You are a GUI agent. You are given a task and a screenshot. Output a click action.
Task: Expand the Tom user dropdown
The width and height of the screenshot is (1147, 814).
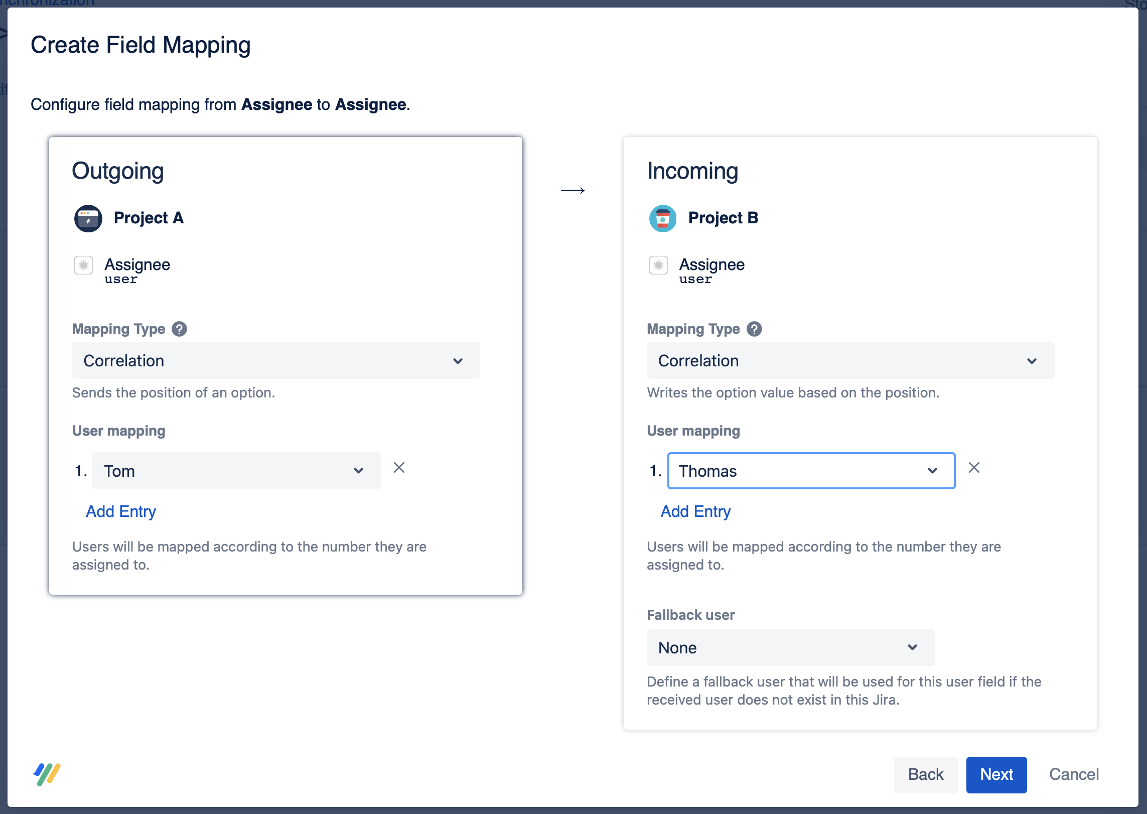(236, 471)
